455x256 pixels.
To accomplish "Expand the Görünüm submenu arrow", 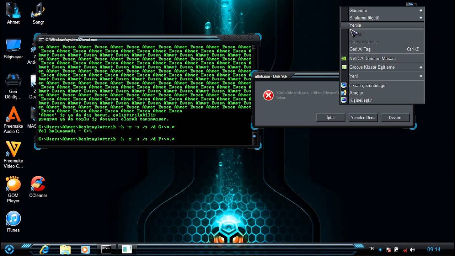I will tap(421, 10).
